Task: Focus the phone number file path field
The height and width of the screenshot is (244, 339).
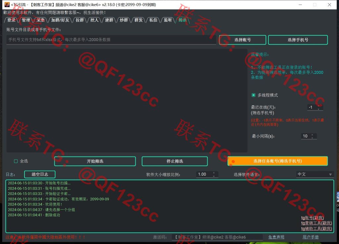Action: point(111,40)
